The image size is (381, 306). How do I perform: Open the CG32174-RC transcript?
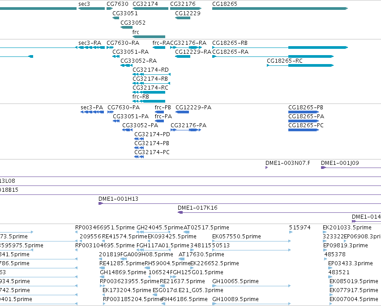[x=149, y=92]
